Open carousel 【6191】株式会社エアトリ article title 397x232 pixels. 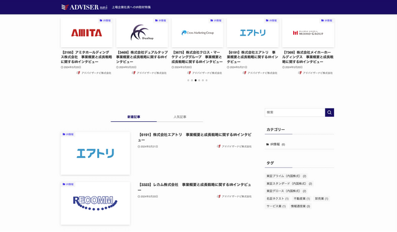[252, 57]
